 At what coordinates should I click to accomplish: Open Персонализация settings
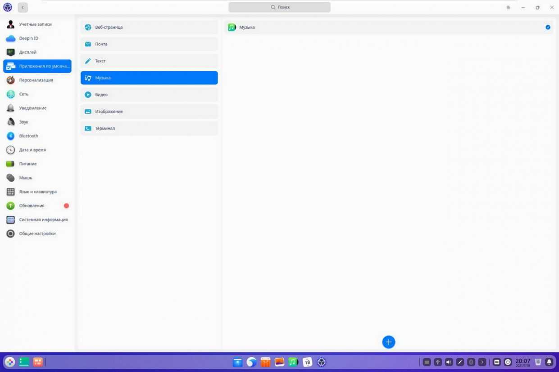pos(36,80)
